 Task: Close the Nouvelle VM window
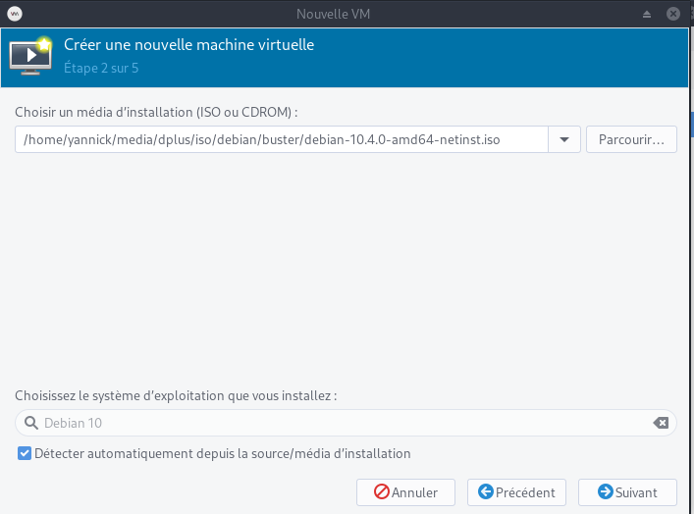[x=673, y=14]
